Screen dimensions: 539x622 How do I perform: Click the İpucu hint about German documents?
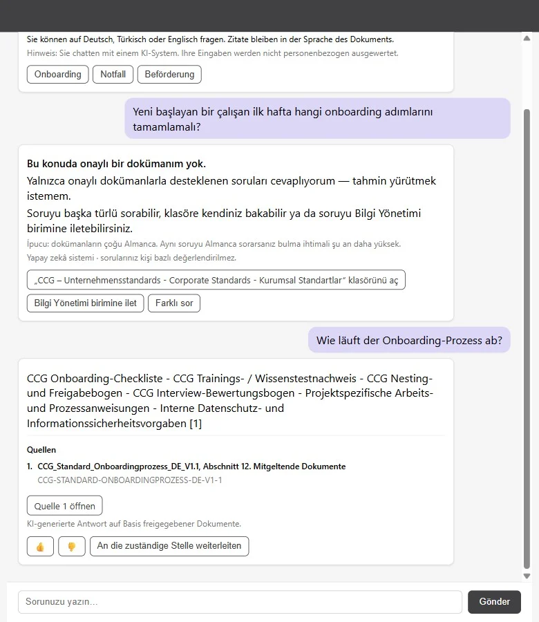214,244
